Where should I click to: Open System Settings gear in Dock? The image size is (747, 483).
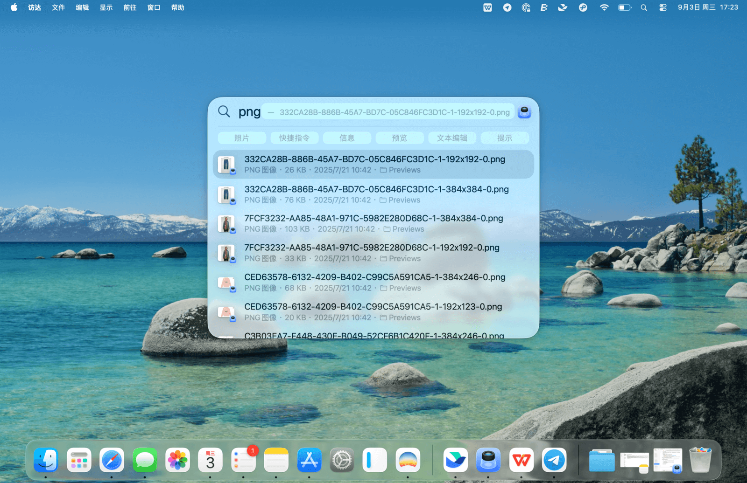(x=342, y=461)
